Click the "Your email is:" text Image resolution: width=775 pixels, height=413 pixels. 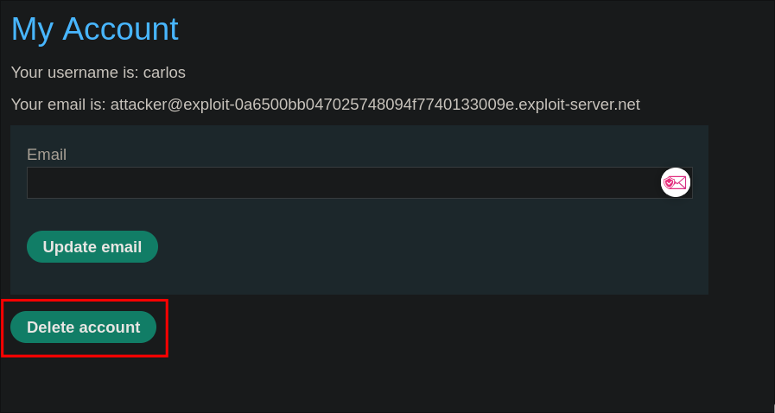pos(58,105)
